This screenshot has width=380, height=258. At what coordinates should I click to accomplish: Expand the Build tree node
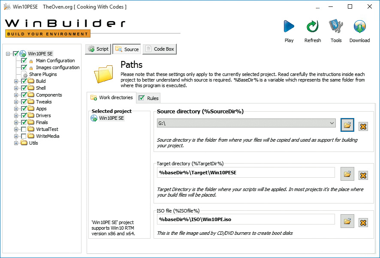click(x=16, y=81)
